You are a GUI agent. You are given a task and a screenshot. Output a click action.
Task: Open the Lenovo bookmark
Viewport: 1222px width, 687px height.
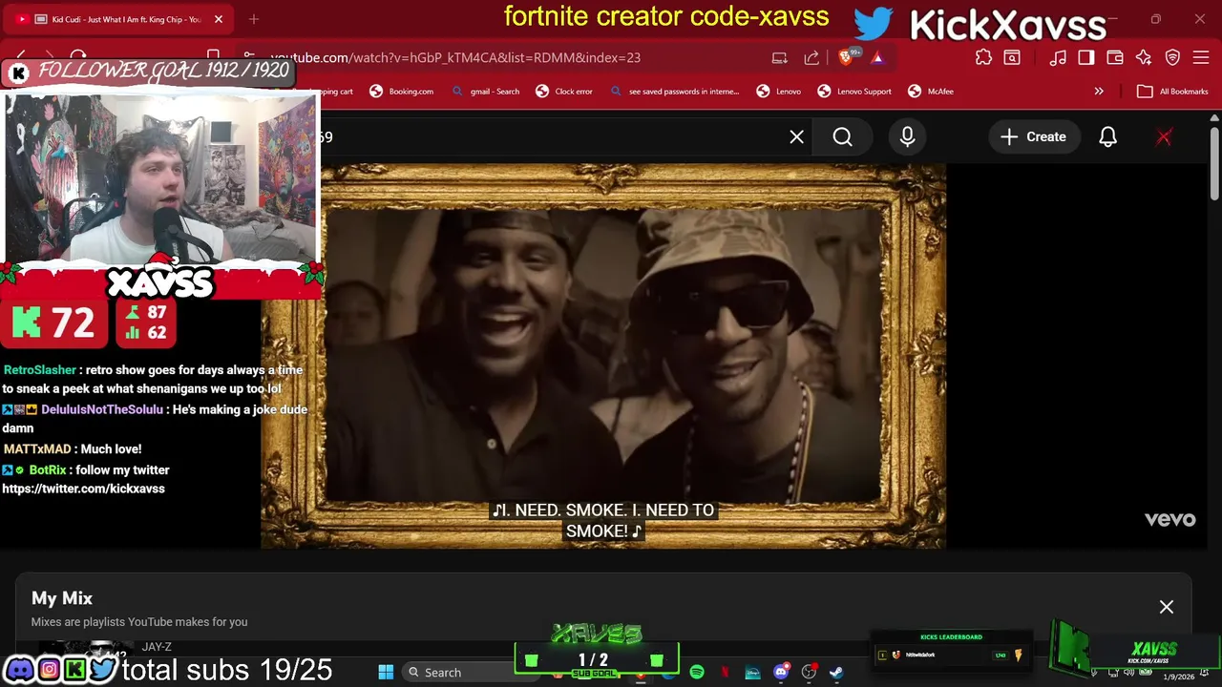pos(779,92)
